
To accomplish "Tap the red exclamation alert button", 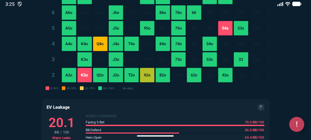I will click(x=296, y=124).
